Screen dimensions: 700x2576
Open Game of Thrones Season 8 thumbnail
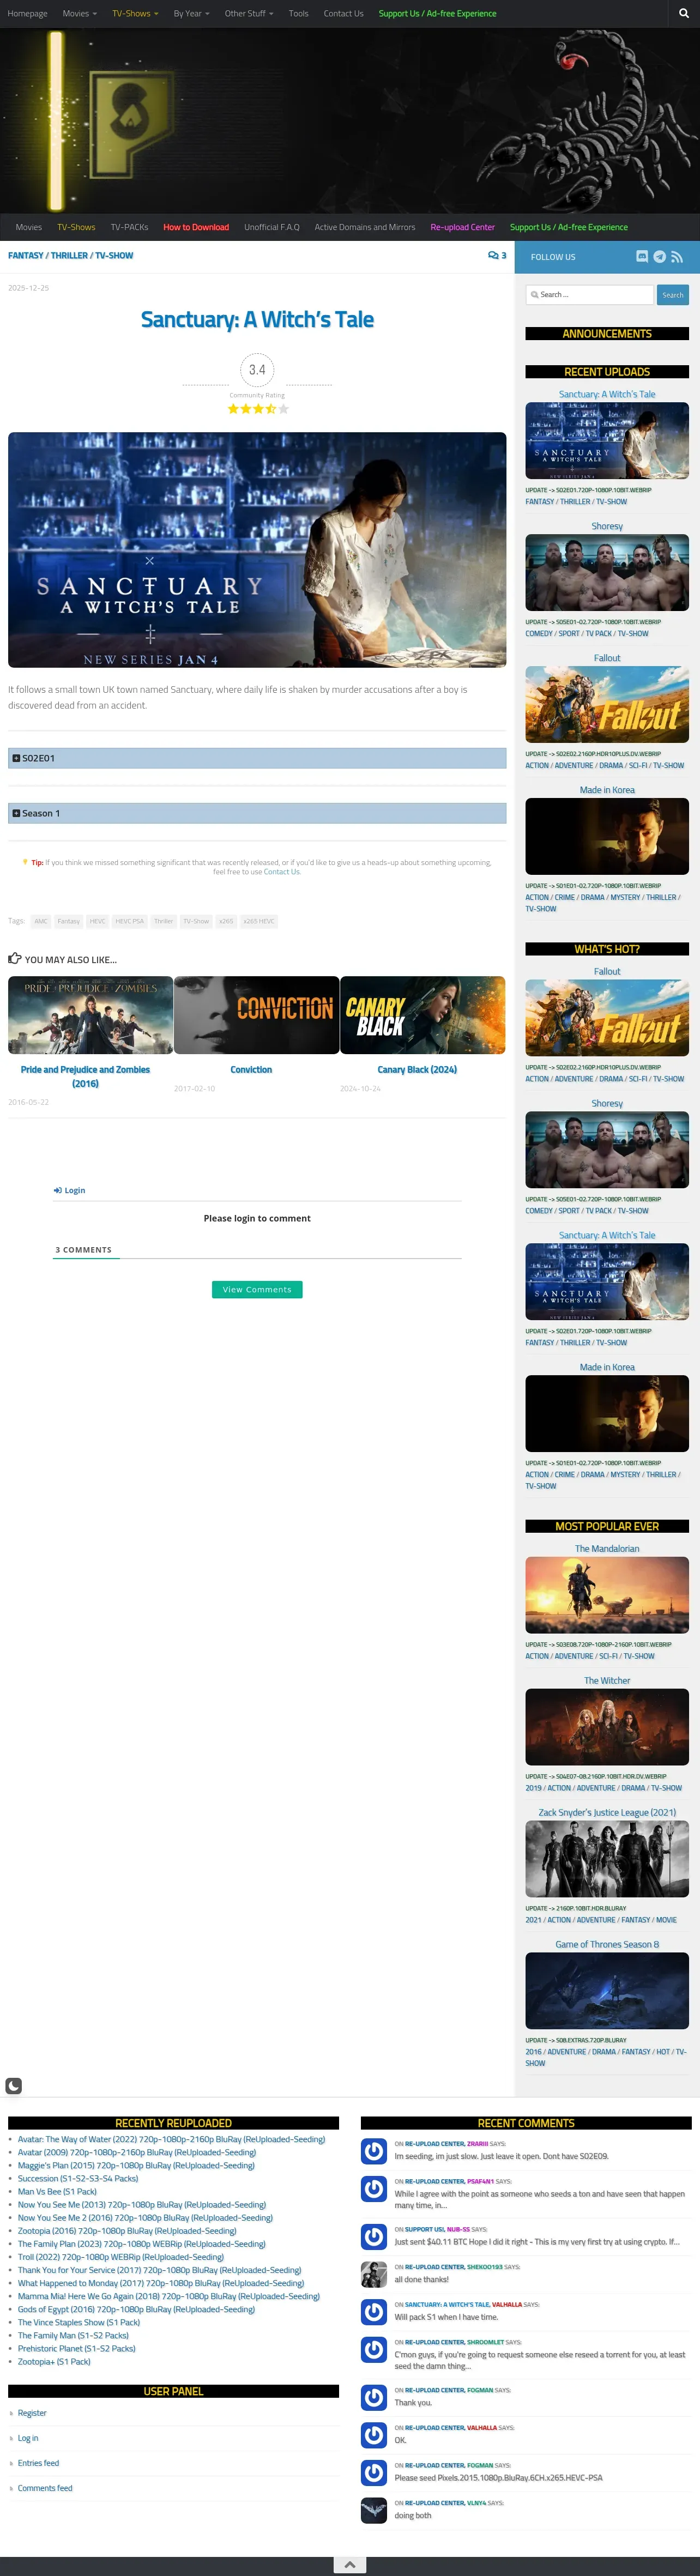tap(607, 1991)
